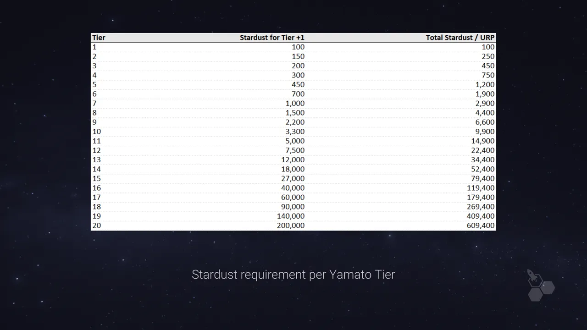Select tier number 20 in the Tier column
Viewport: 587px width, 330px height.
pyautogui.click(x=96, y=225)
